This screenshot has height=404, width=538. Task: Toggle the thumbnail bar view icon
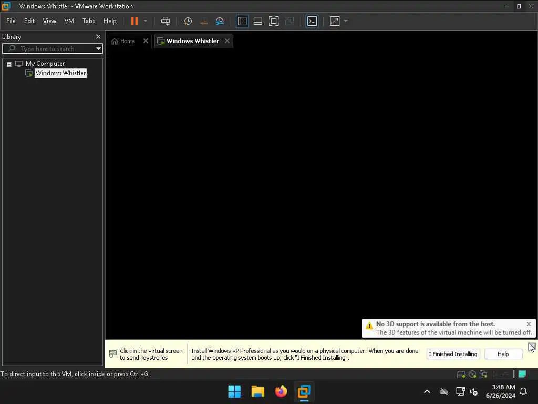[x=257, y=21]
